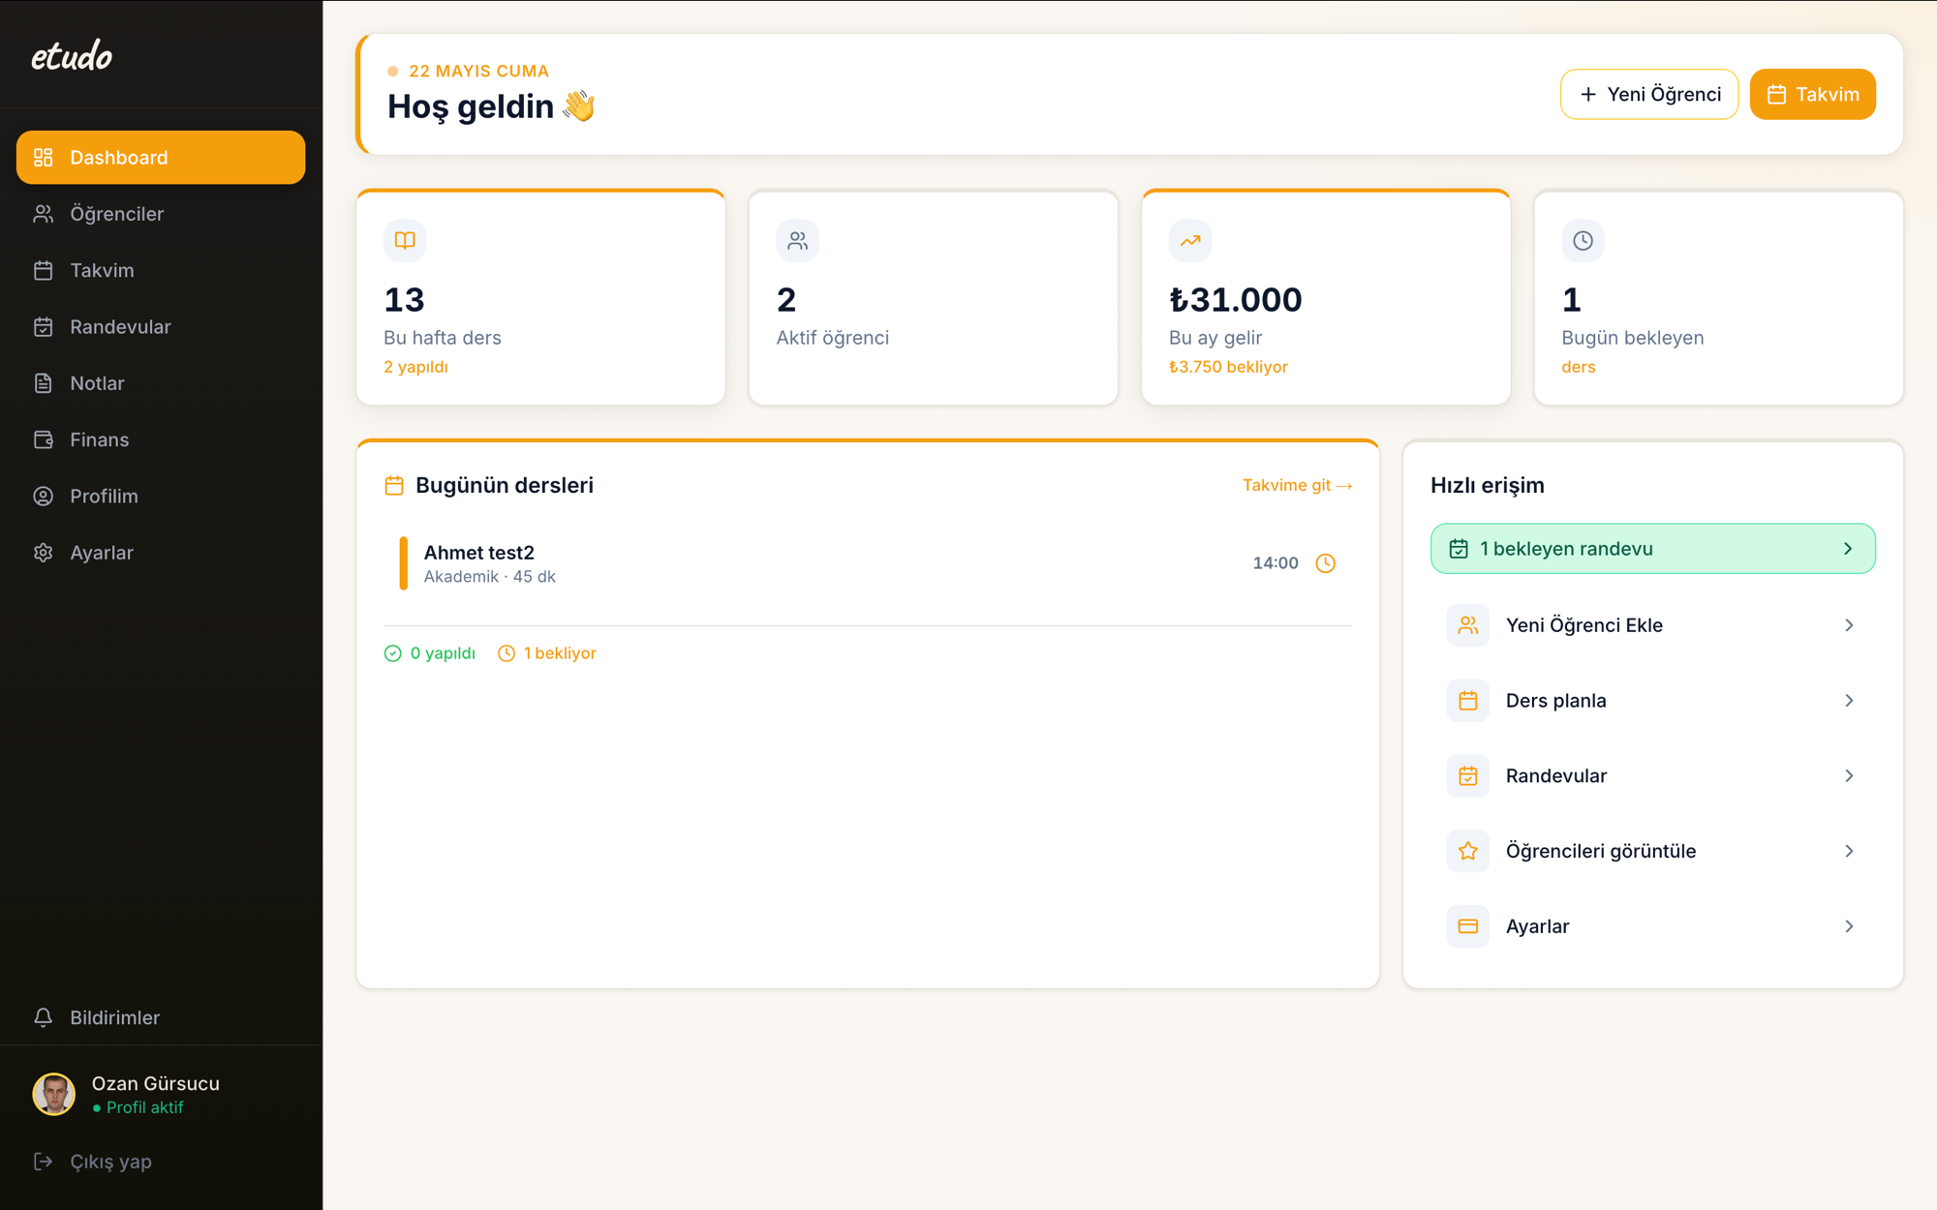
Task: Click chevron next to Ders planla
Action: tap(1849, 701)
